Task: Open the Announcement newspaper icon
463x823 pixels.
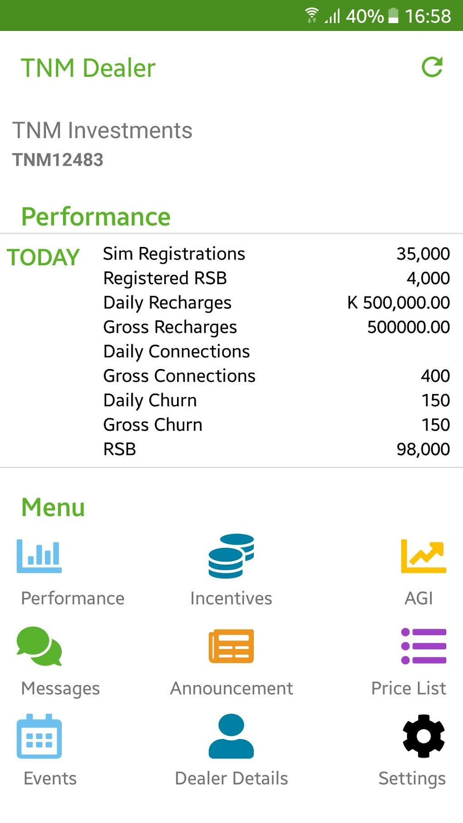Action: [231, 646]
